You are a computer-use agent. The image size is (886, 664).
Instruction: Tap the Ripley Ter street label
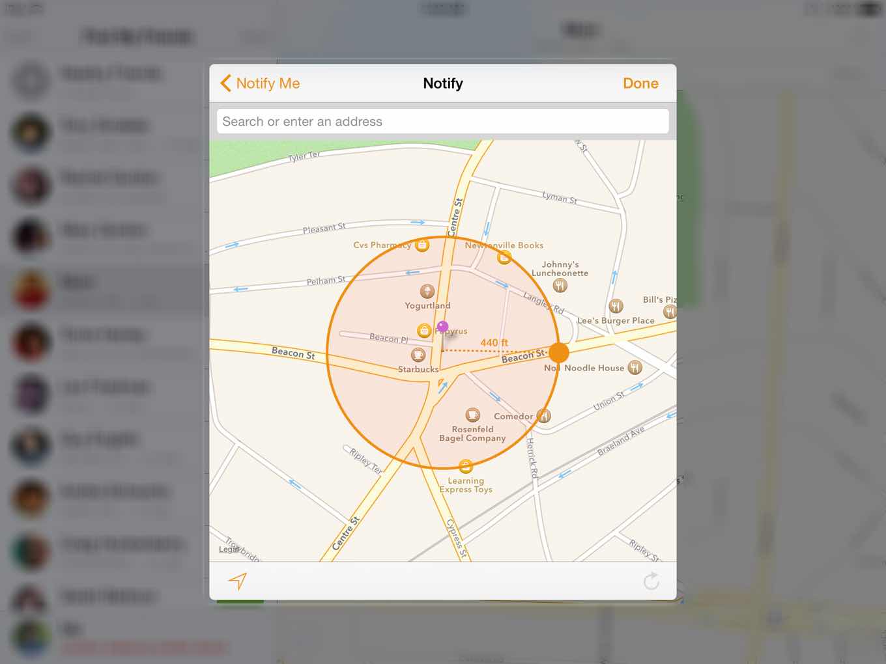coord(365,460)
